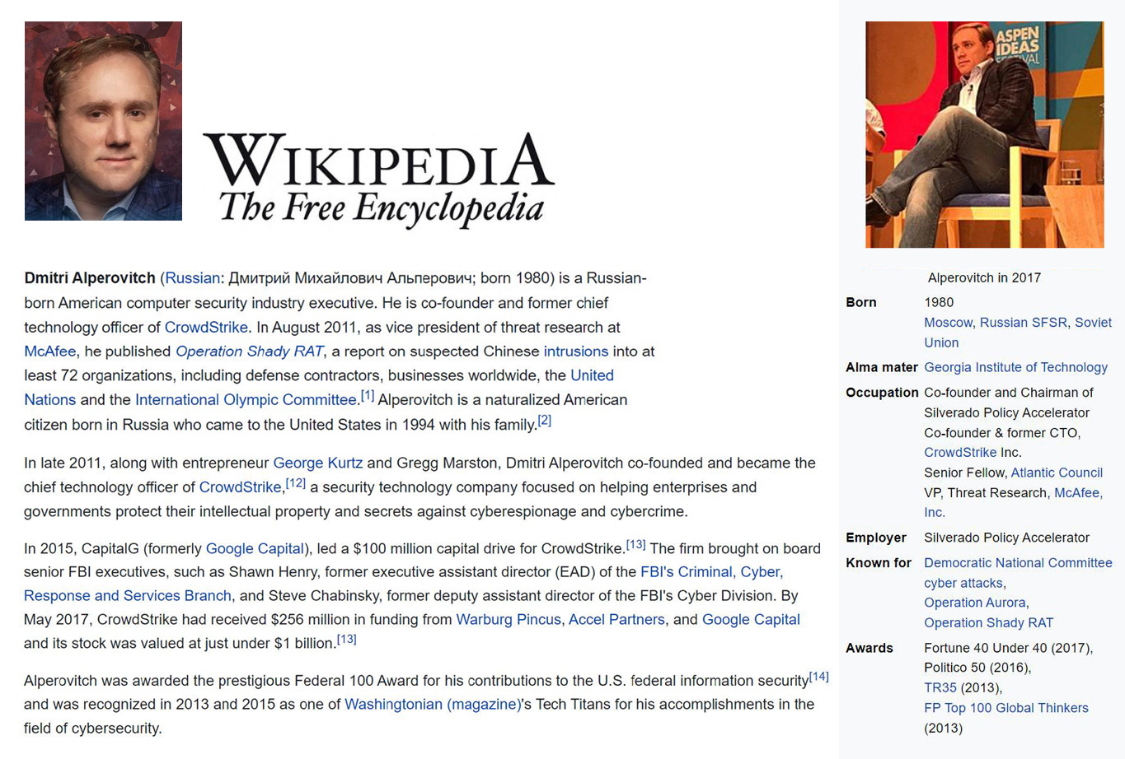Open the Accel Partners link
The height and width of the screenshot is (759, 1125).
pos(616,619)
